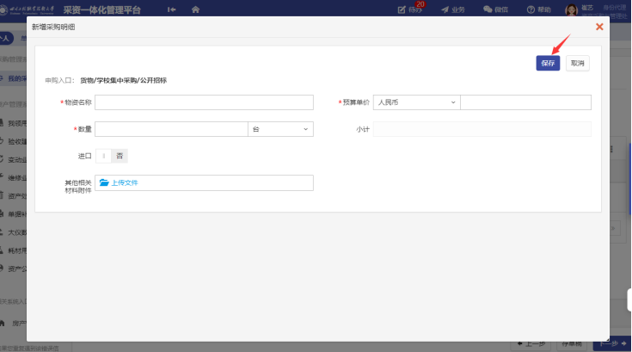Viewport: 632px width, 352px height.
Task: Focus the 数量 quantity input field
Action: (x=171, y=129)
